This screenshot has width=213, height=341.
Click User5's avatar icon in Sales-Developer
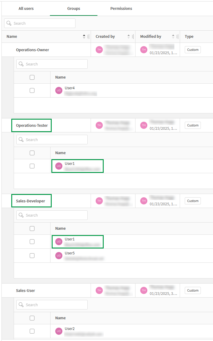click(59, 255)
